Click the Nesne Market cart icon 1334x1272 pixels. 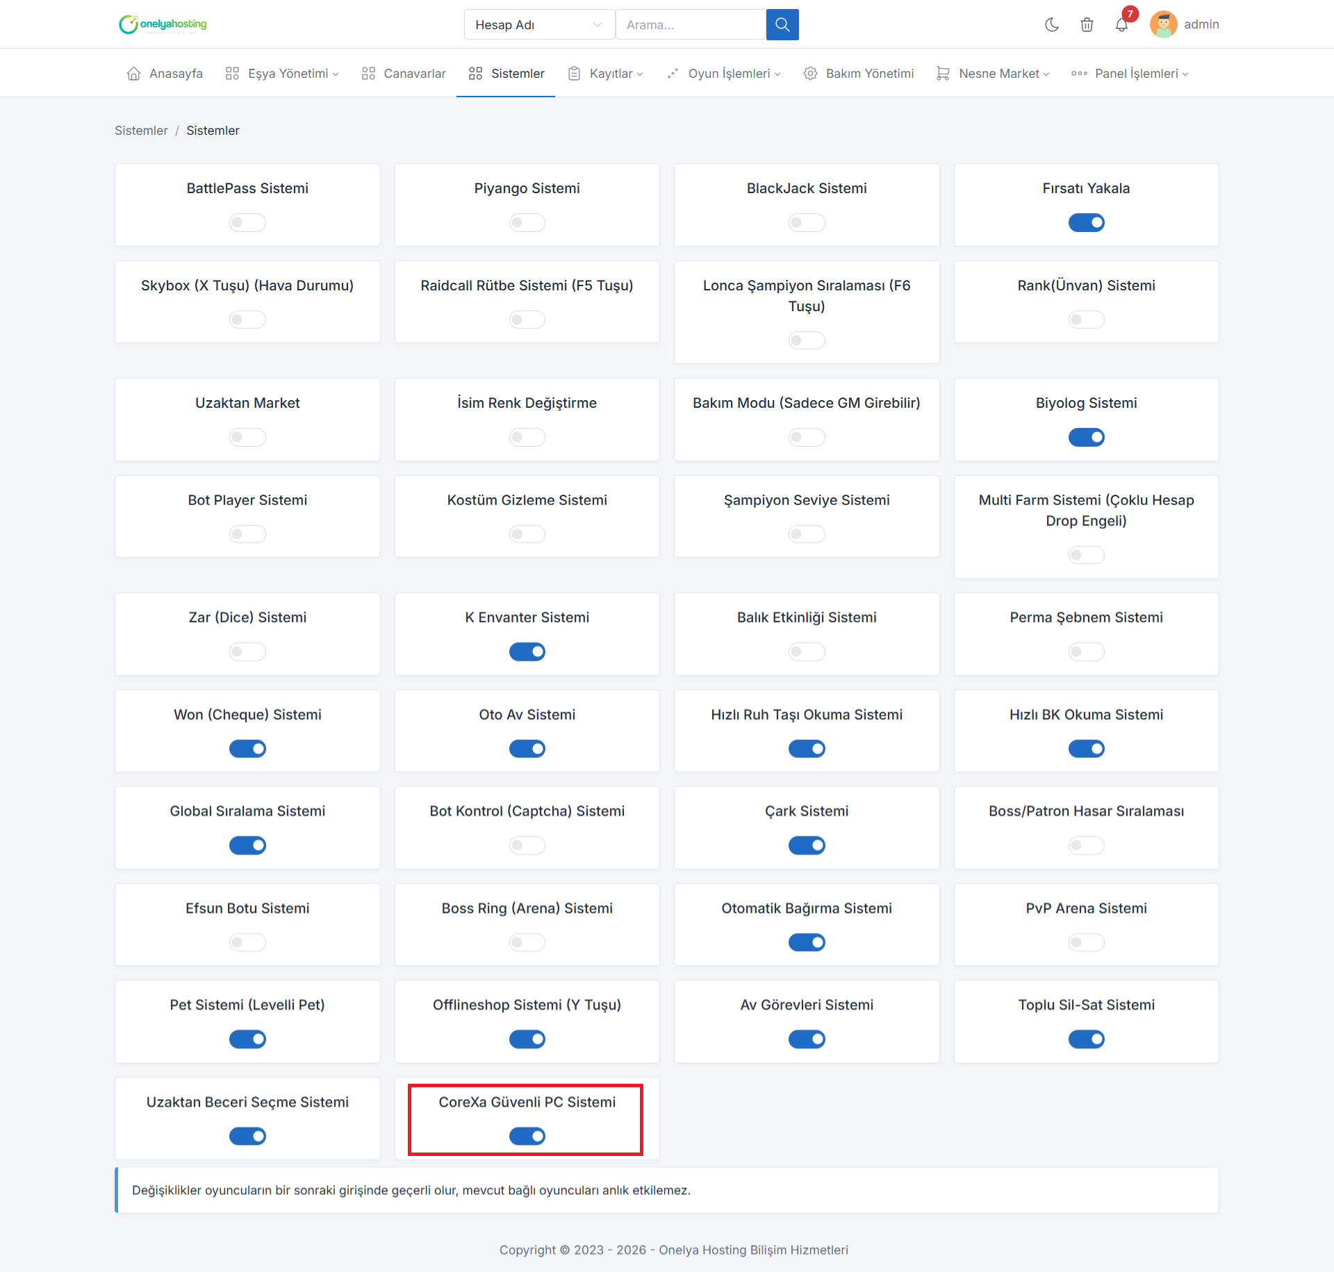[943, 74]
